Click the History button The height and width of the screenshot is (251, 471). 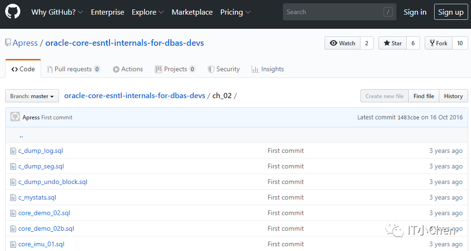tap(453, 96)
